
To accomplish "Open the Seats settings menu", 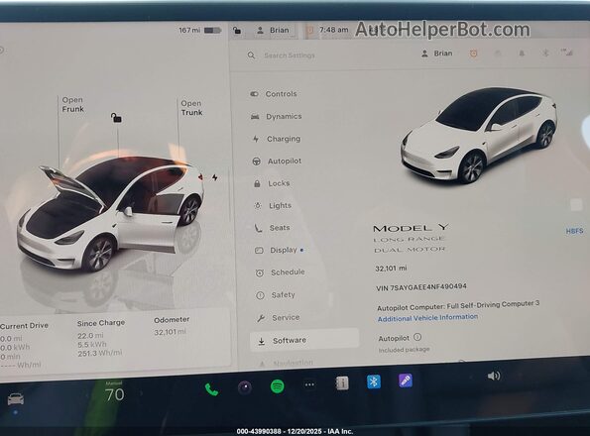I will 273,228.
